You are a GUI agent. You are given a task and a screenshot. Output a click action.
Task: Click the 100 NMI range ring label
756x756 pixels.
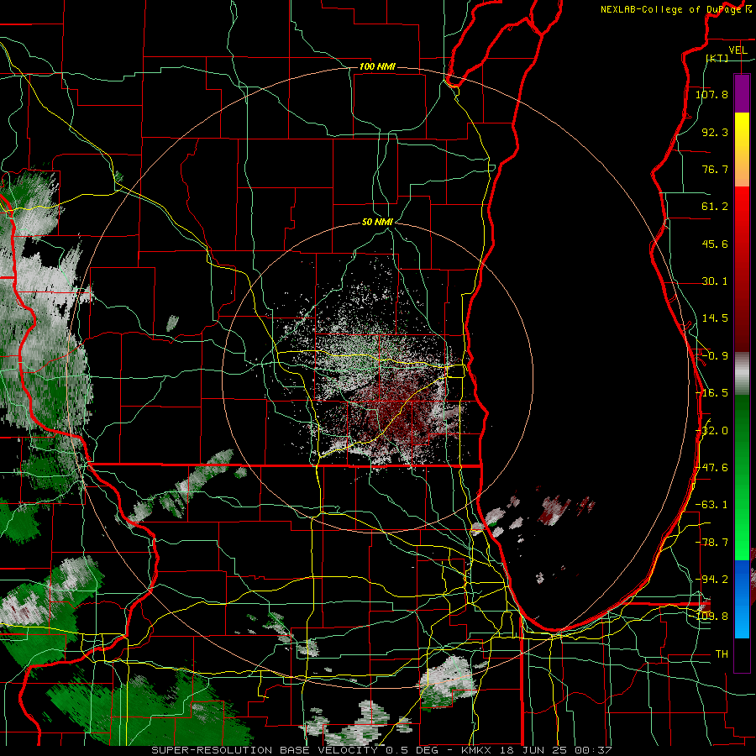pos(377,66)
